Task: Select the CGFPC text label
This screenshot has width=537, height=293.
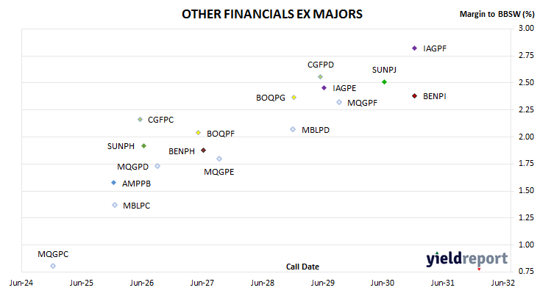Action: click(x=160, y=120)
